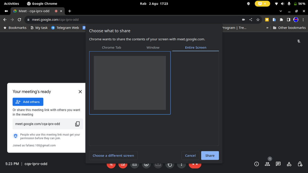Click the share this page icon
308x173 pixels.
(251, 20)
